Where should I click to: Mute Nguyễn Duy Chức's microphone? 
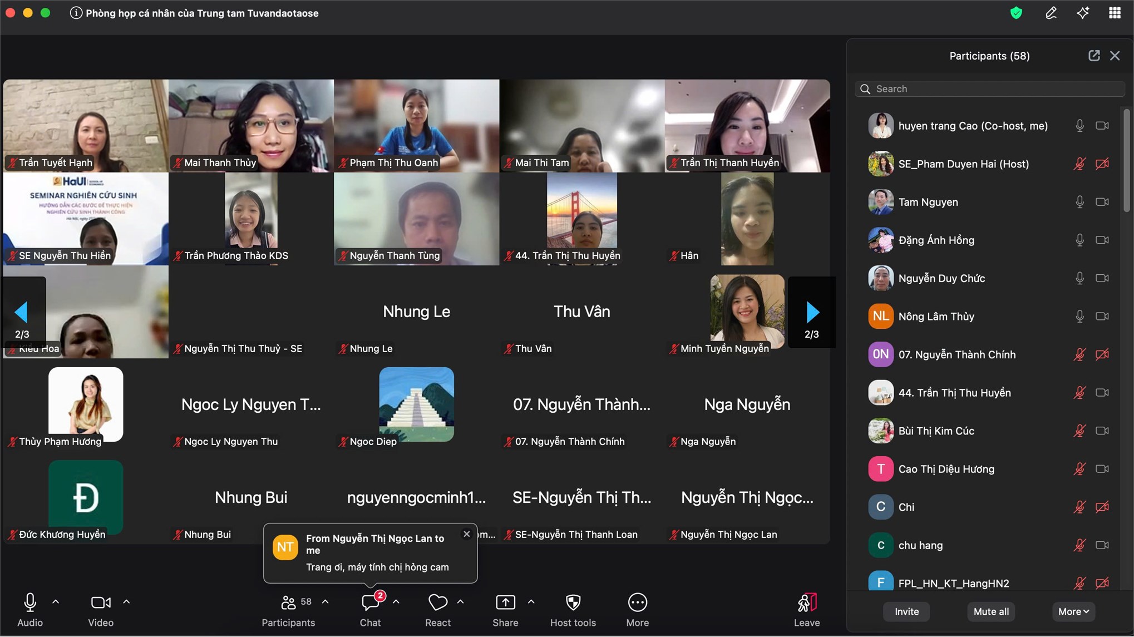coord(1079,278)
